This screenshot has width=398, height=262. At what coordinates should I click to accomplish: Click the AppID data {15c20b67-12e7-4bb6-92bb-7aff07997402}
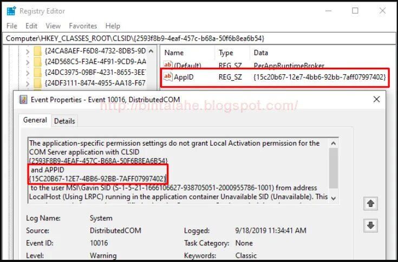coord(319,77)
